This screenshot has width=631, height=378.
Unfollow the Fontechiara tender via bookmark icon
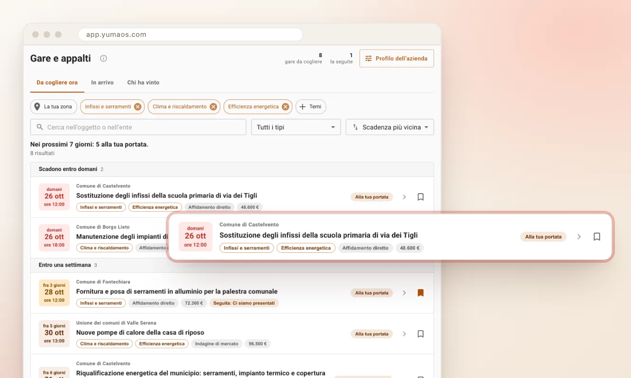[420, 293]
